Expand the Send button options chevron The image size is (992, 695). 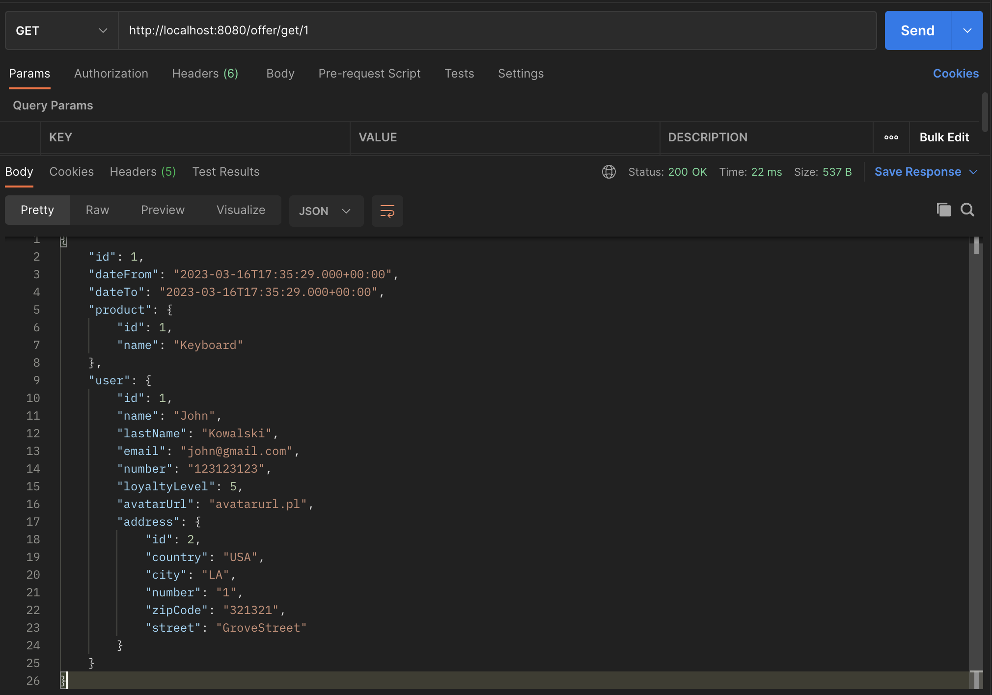967,30
